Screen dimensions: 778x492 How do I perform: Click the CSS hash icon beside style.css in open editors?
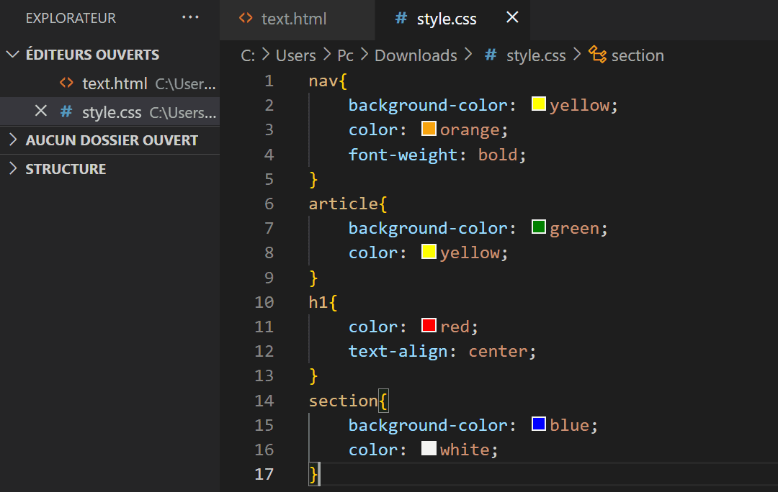click(66, 112)
